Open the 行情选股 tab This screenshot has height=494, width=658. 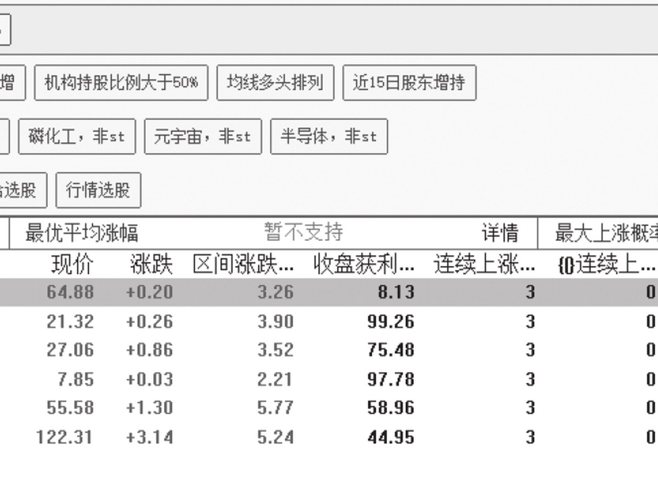pyautogui.click(x=98, y=190)
